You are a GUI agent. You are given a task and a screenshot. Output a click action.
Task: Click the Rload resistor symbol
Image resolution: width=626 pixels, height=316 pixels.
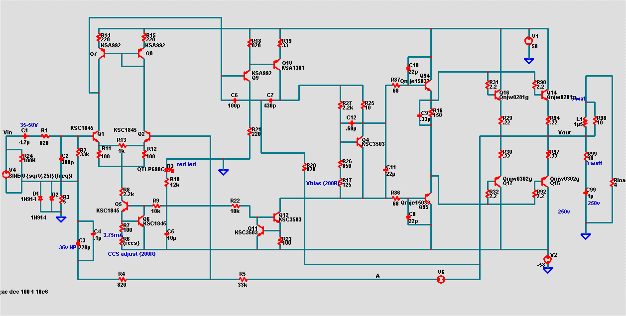coord(613,183)
